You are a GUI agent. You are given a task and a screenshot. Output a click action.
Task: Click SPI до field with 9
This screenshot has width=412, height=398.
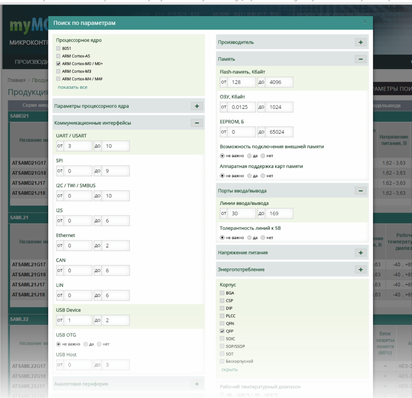[116, 171]
